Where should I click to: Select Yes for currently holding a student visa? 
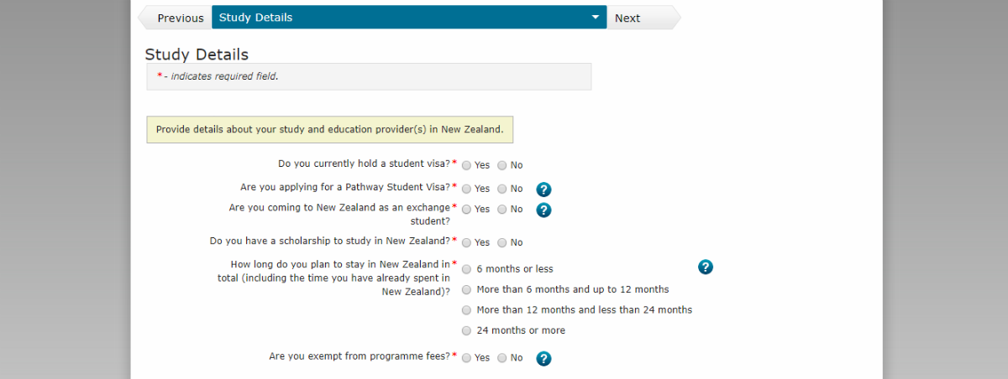point(467,165)
